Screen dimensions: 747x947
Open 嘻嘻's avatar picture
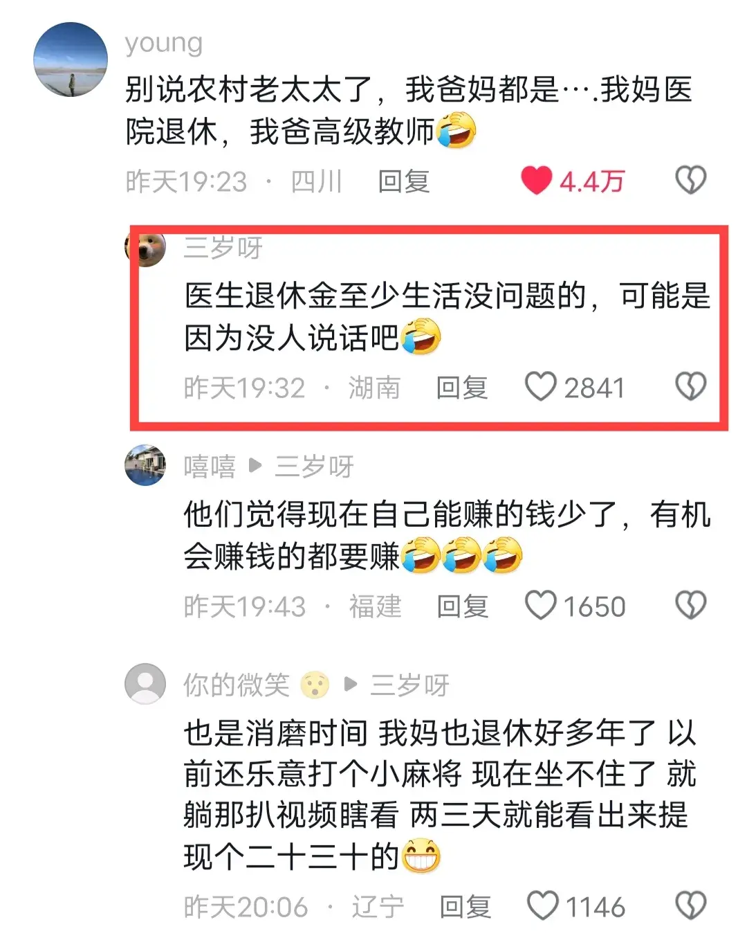tap(145, 465)
